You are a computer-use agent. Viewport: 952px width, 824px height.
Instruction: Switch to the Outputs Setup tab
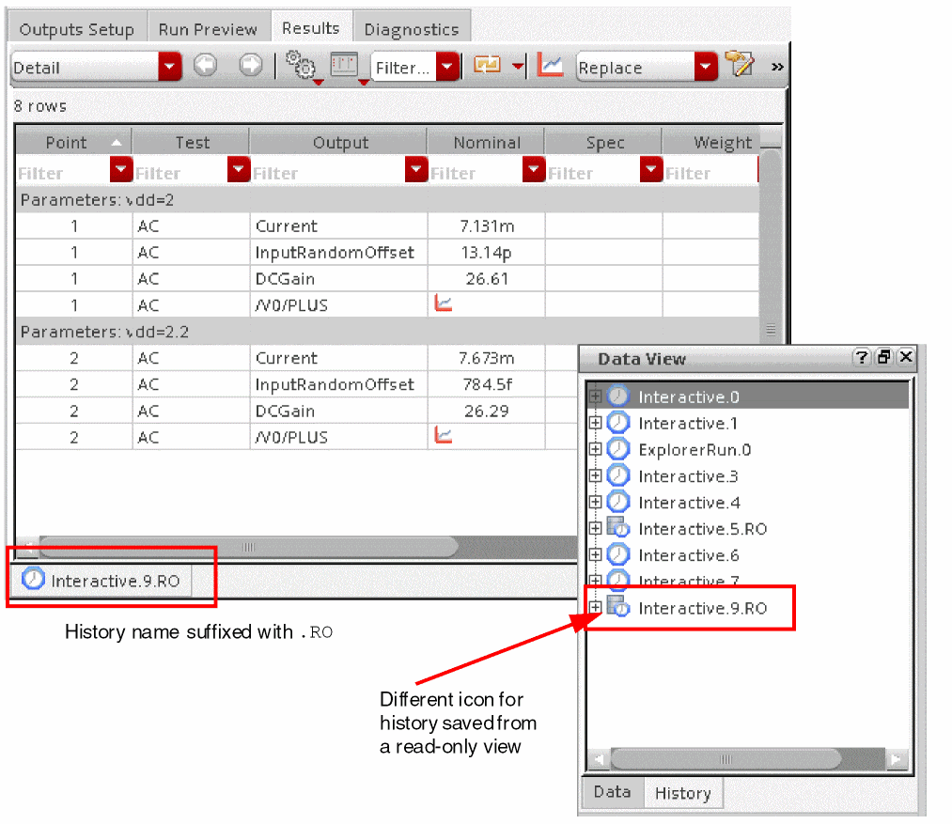tap(76, 29)
